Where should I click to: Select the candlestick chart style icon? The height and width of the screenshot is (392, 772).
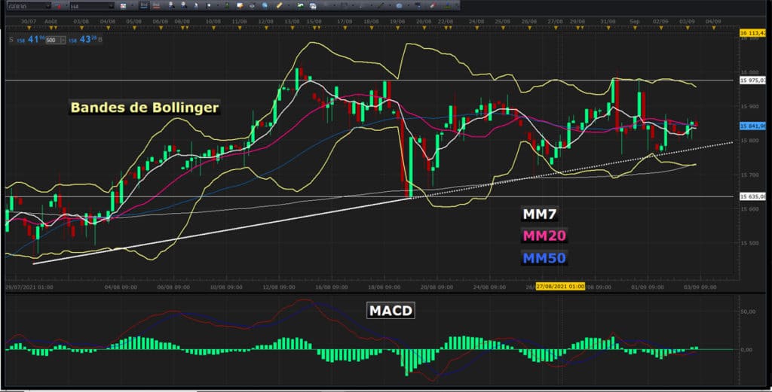click(144, 6)
